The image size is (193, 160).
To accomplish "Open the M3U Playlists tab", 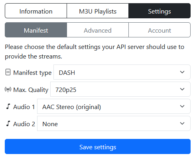I will click(98, 11).
